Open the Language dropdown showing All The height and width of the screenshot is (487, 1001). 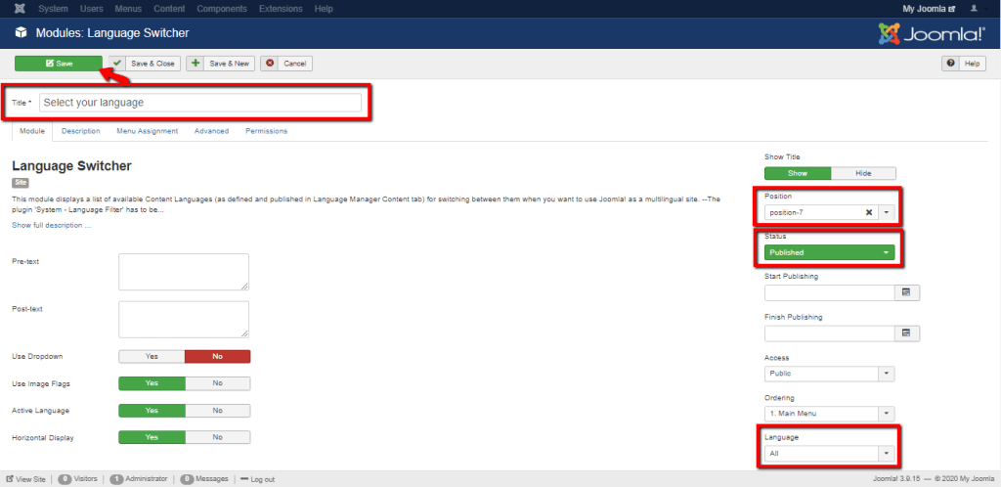(x=830, y=454)
